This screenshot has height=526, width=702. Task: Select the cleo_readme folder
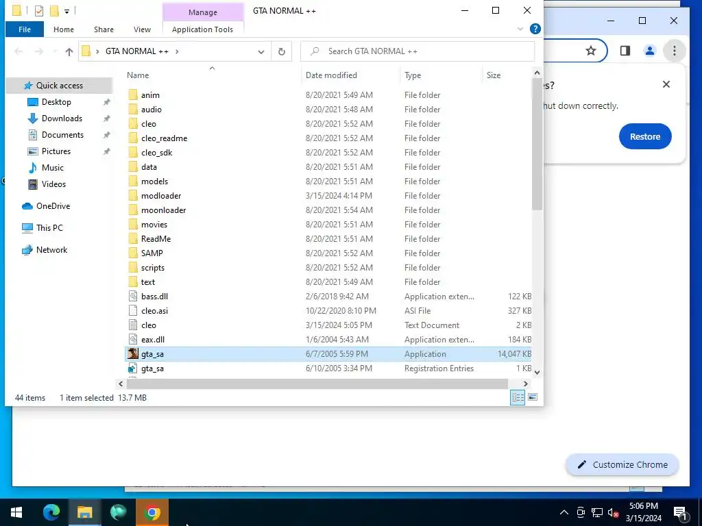tap(328, 138)
